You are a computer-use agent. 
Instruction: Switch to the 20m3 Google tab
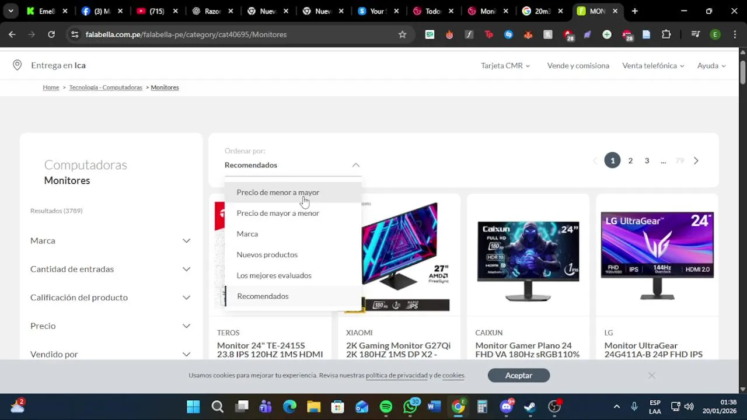[x=543, y=11]
